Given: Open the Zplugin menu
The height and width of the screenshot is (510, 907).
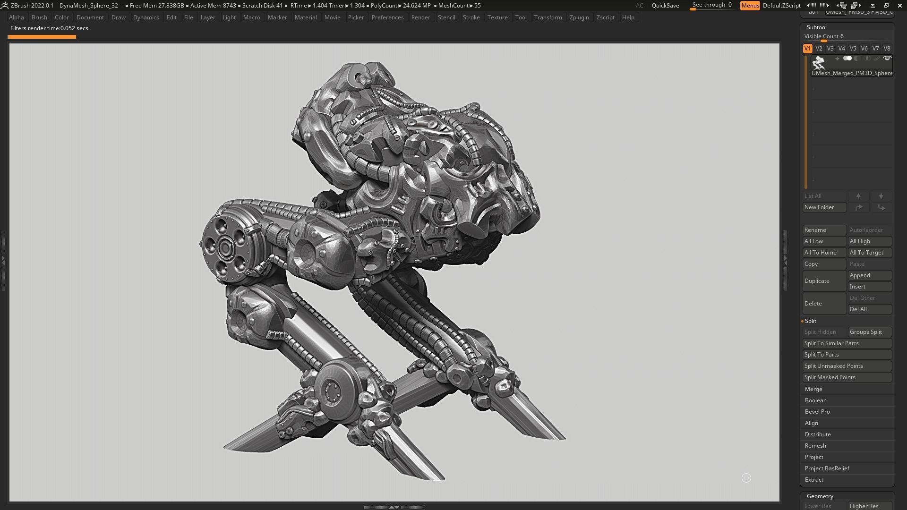Looking at the screenshot, I should [580, 17].
